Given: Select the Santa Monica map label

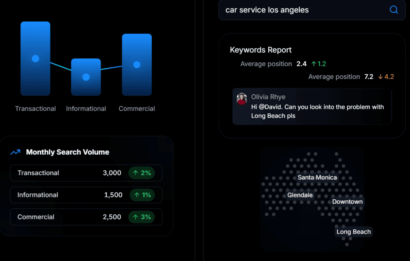Looking at the screenshot, I should (x=317, y=177).
